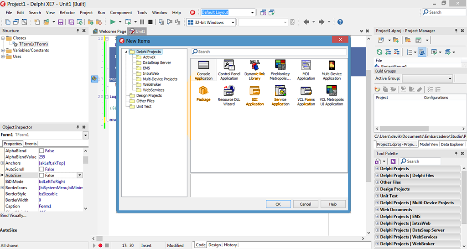Open the History tab
Screen dimensions: 467x249
point(230,245)
